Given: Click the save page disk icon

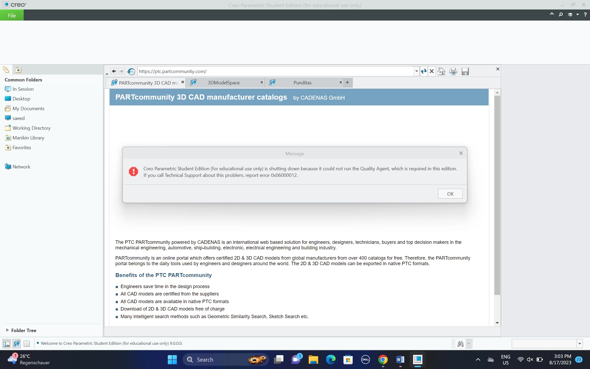Looking at the screenshot, I should [465, 71].
